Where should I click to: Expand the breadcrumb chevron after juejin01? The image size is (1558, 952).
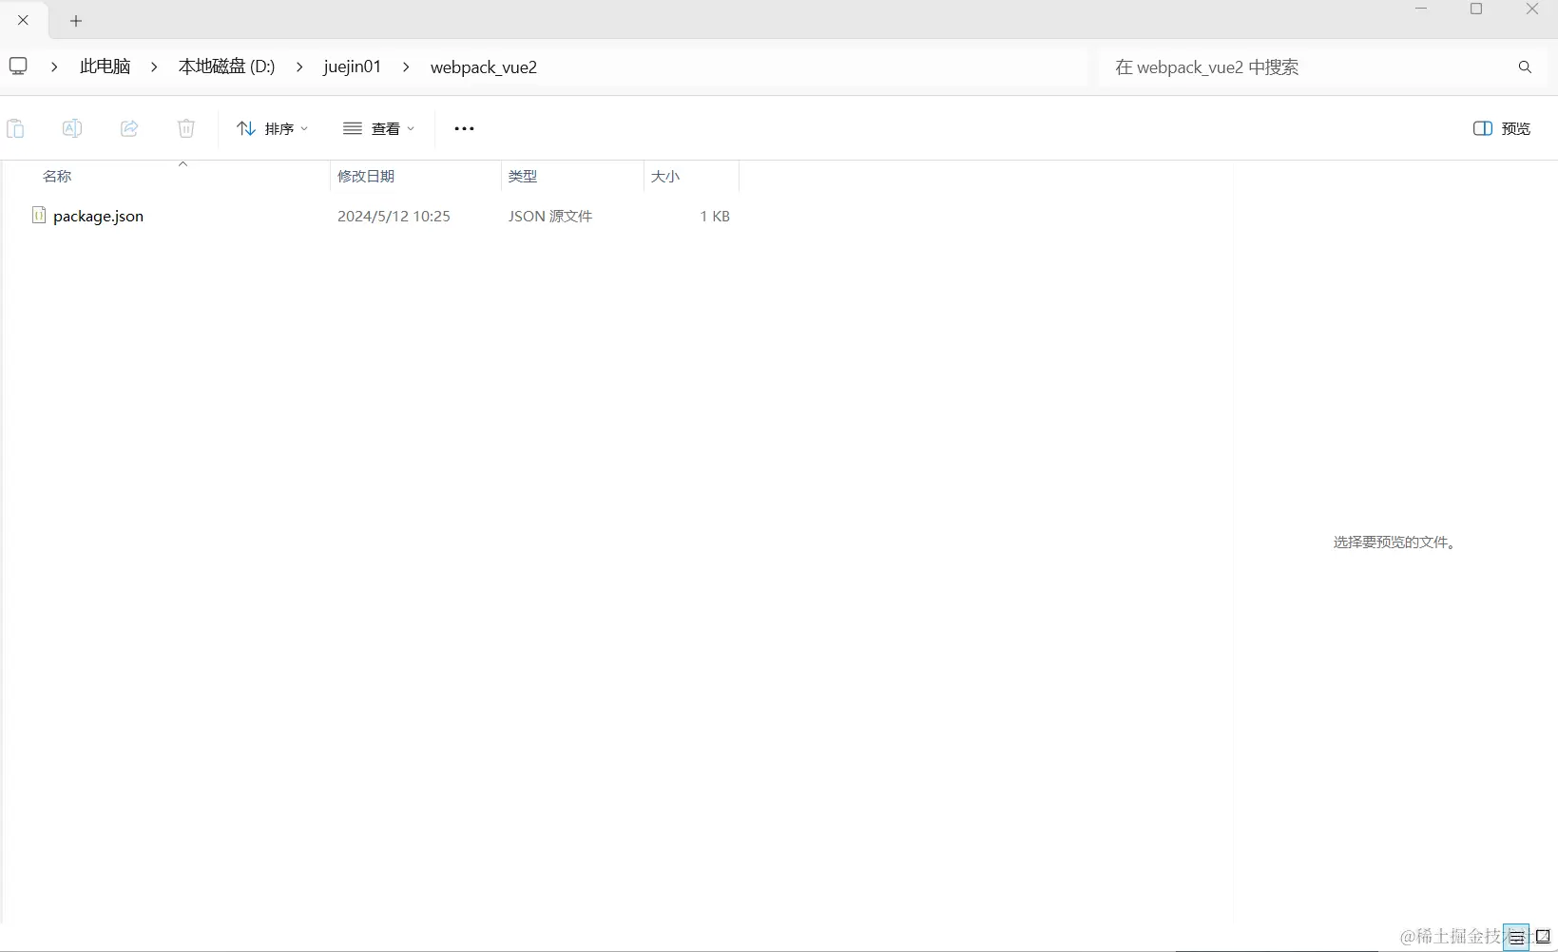click(407, 67)
